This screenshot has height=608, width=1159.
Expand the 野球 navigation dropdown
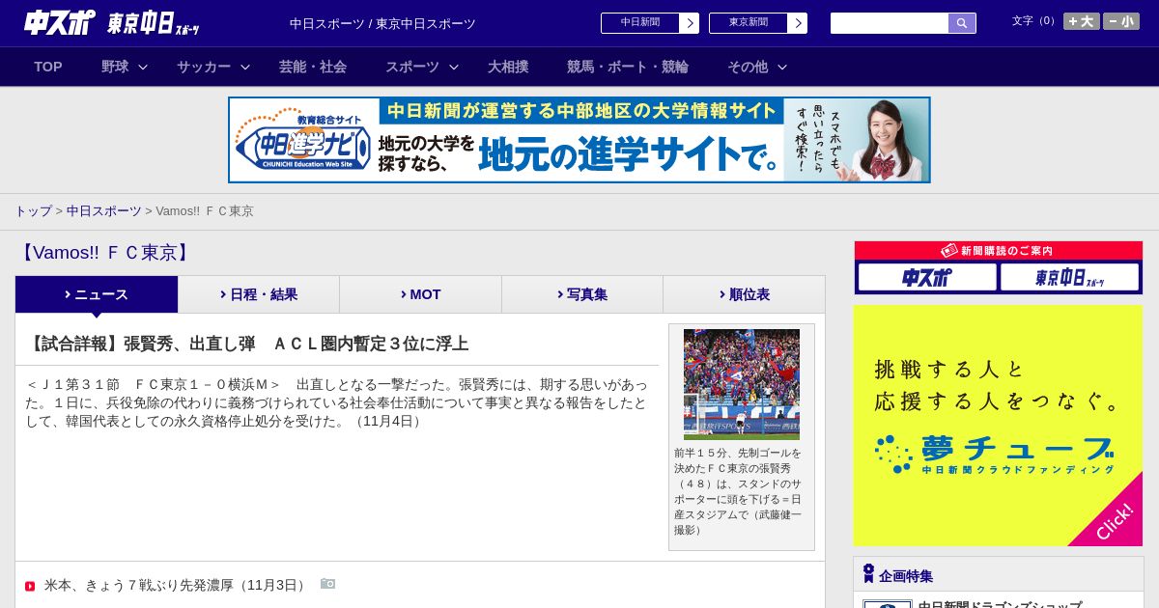coord(125,67)
